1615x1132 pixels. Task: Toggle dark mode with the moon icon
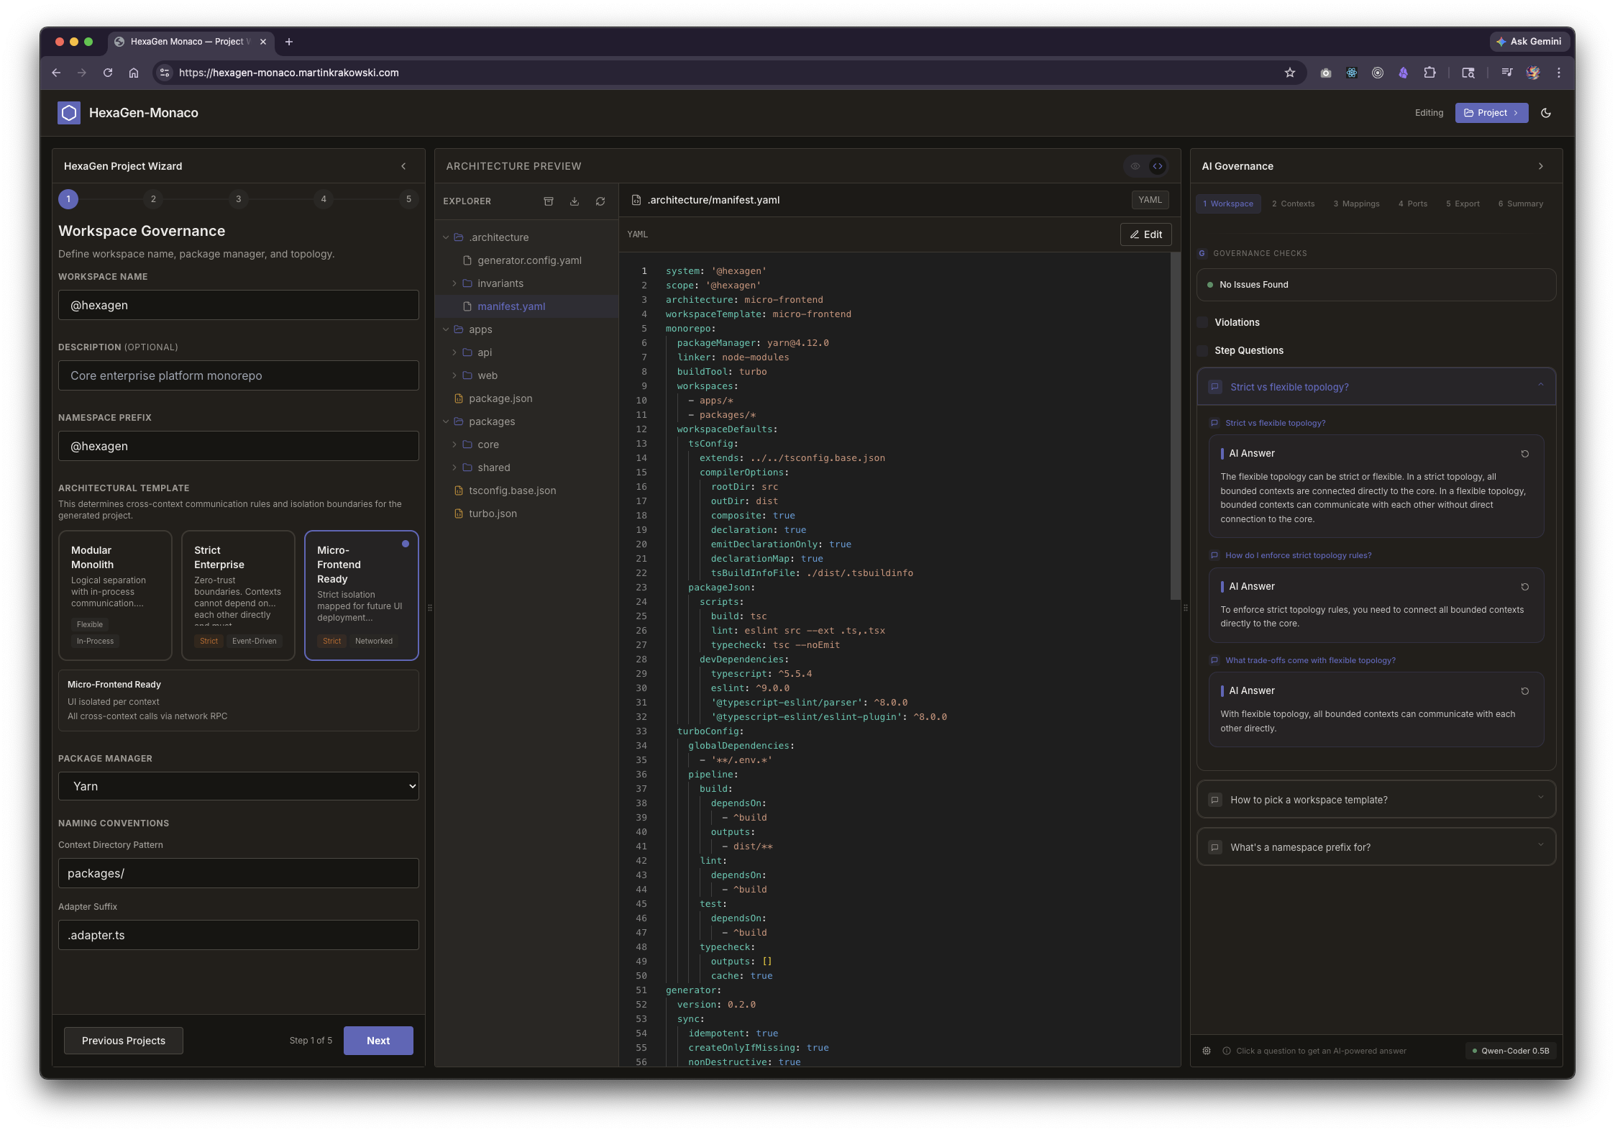pyautogui.click(x=1547, y=113)
